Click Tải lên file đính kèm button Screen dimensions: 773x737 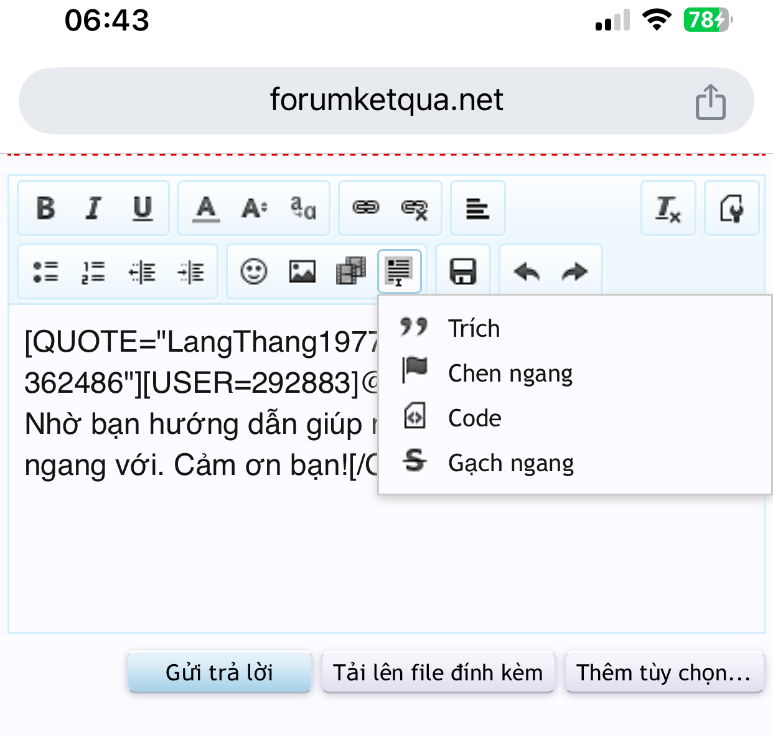tap(438, 672)
